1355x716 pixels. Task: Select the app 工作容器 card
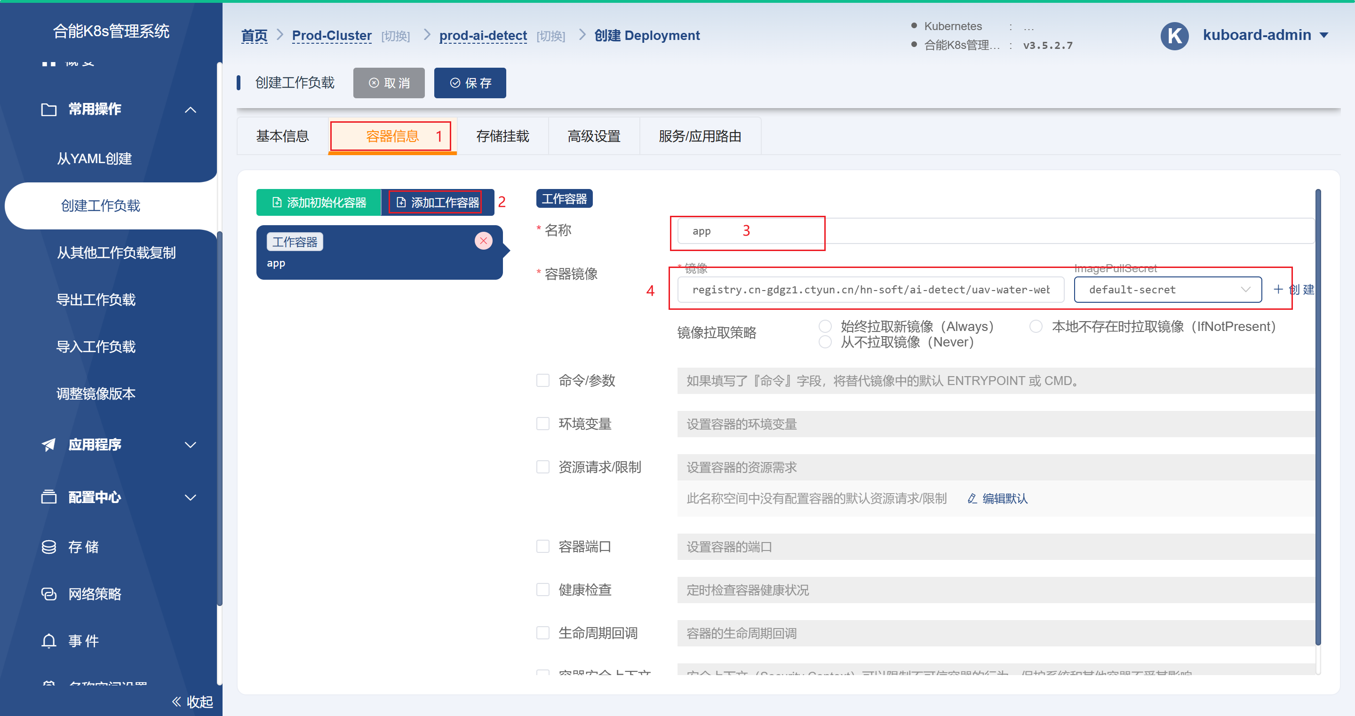pyautogui.click(x=379, y=252)
